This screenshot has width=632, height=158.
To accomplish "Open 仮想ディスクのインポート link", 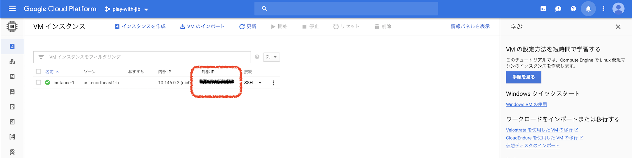I will 533,145.
